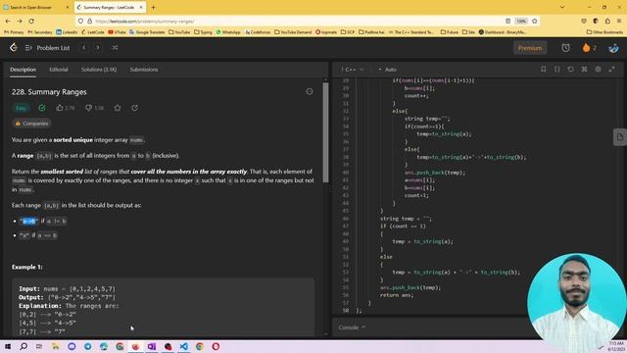Click the format code braces icon
627x353 pixels.
pos(557,70)
